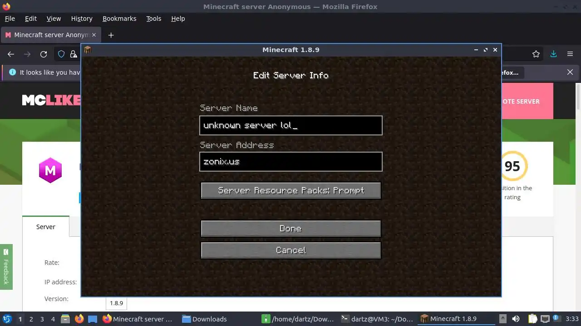Reload the Firefox page

coord(44,54)
